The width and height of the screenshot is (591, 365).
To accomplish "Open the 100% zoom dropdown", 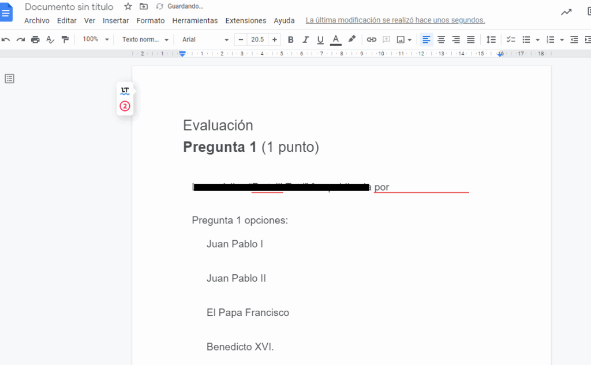I will tap(95, 39).
